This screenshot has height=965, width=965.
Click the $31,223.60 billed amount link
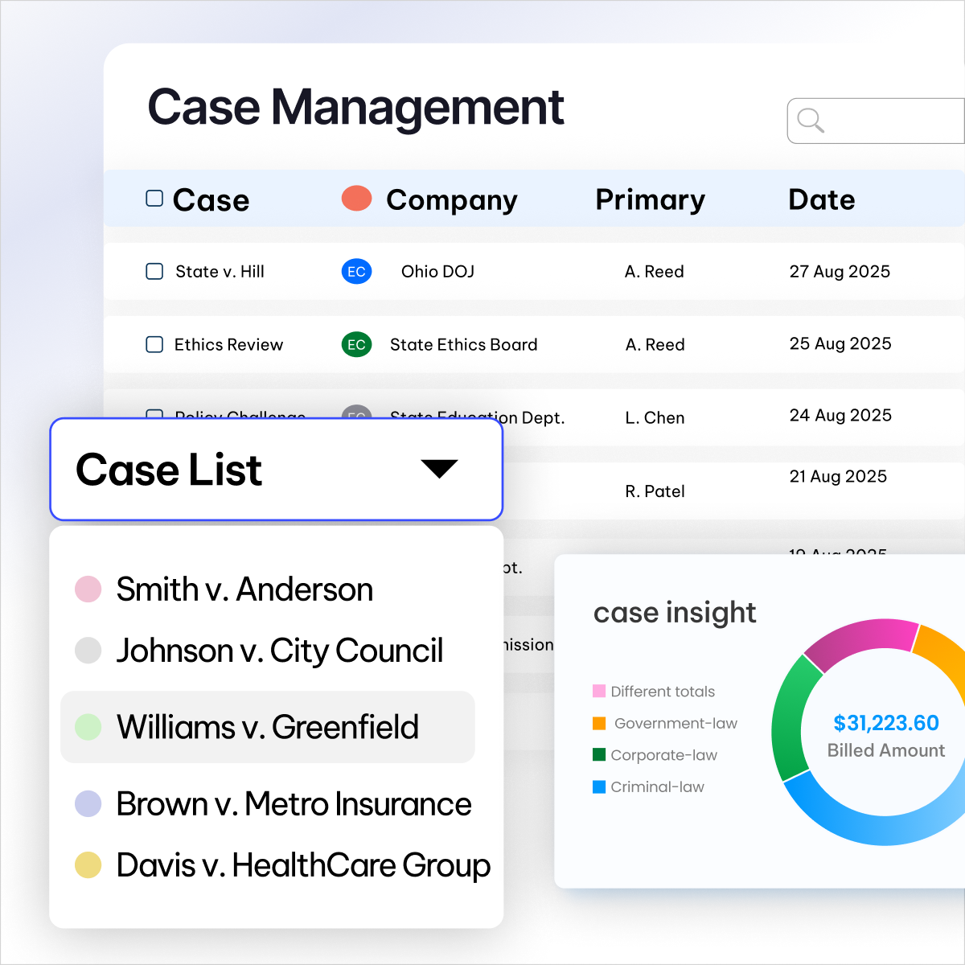point(885,723)
